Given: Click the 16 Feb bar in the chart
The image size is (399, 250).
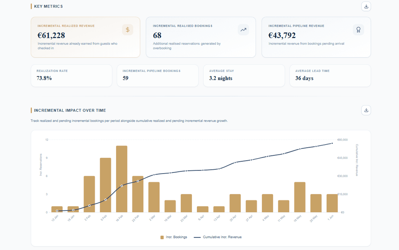Looking at the screenshot, I should 122,179.
